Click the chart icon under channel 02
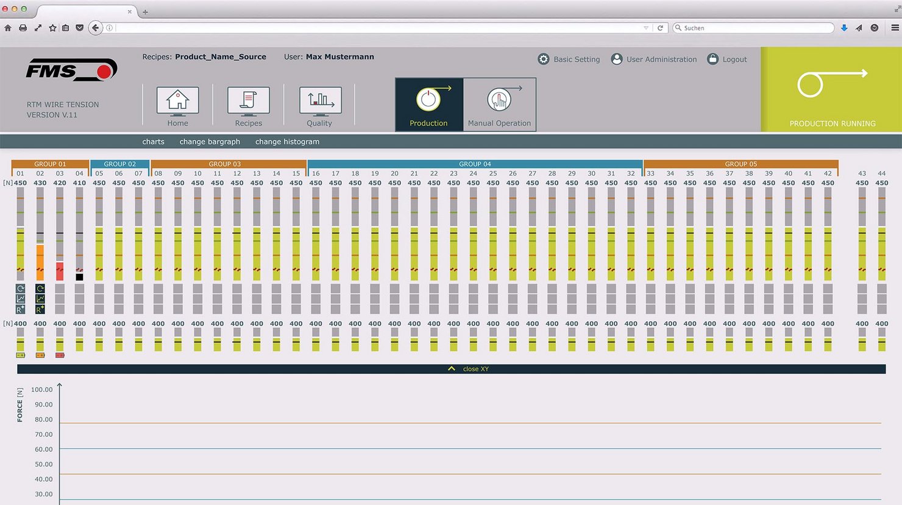Screen dimensions: 902x505 (40, 299)
